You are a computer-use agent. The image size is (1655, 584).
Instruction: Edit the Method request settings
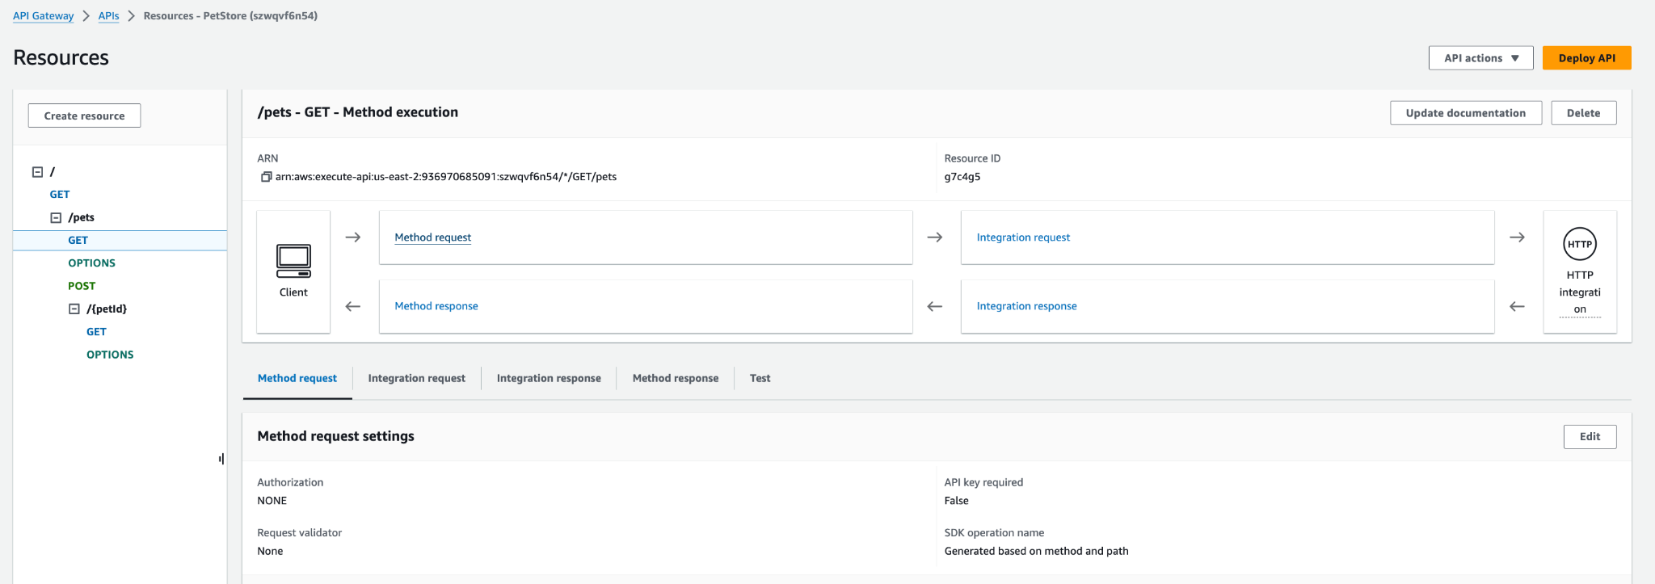[1590, 437]
